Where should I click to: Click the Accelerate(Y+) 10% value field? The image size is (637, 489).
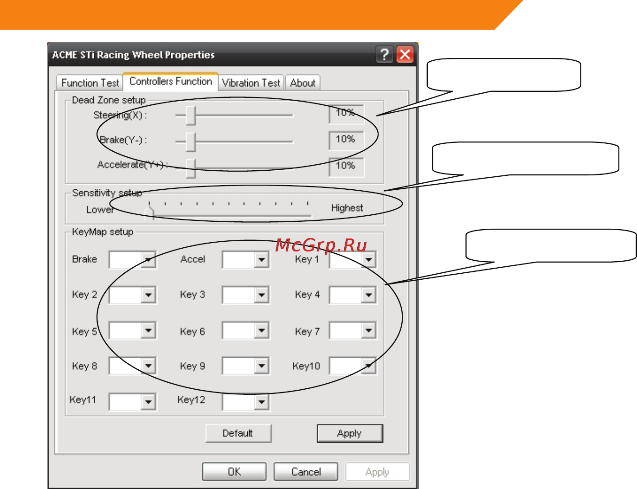(346, 167)
